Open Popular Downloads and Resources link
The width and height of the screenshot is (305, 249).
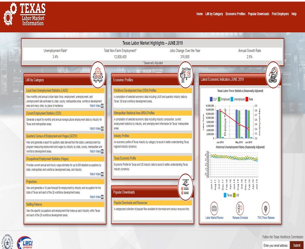point(130,203)
